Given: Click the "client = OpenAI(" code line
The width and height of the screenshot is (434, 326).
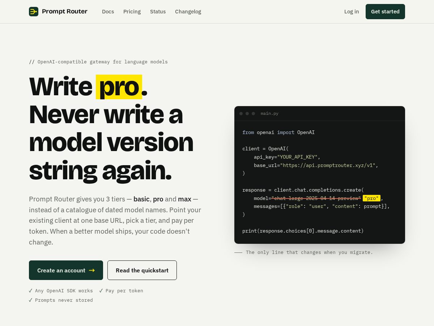Looking at the screenshot, I should 265,149.
